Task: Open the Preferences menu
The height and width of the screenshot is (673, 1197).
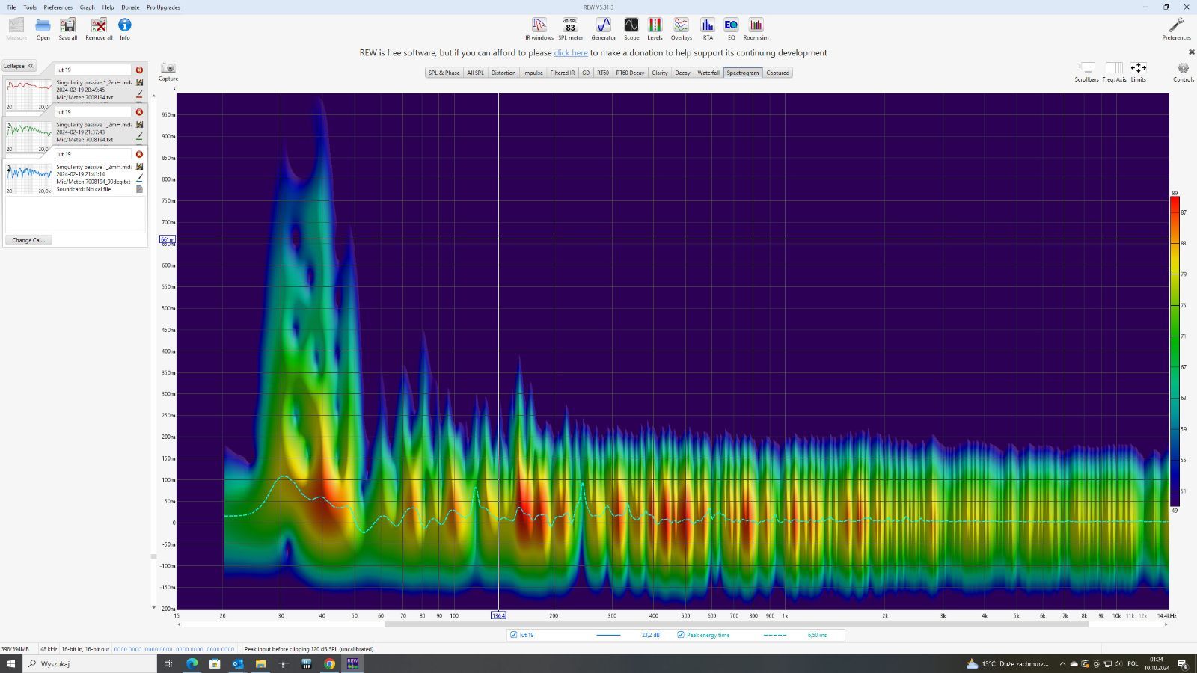Action: point(58,7)
